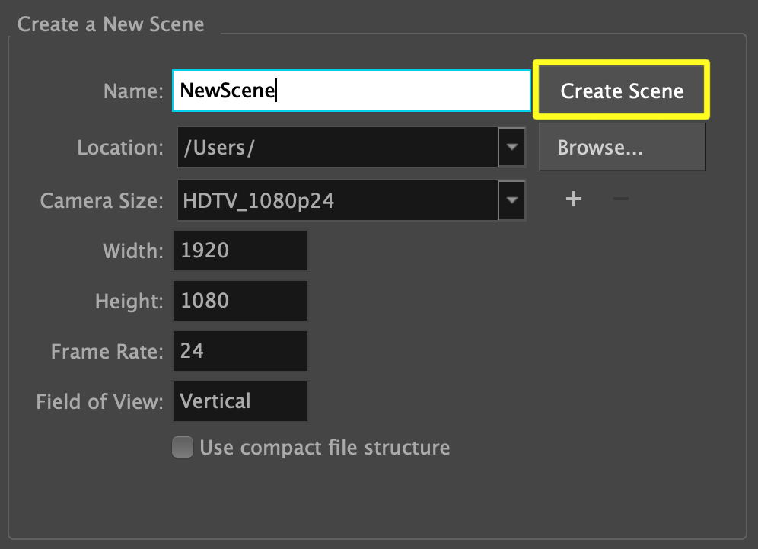Click the Frame Rate field showing 24
This screenshot has height=549, width=758.
pos(240,351)
